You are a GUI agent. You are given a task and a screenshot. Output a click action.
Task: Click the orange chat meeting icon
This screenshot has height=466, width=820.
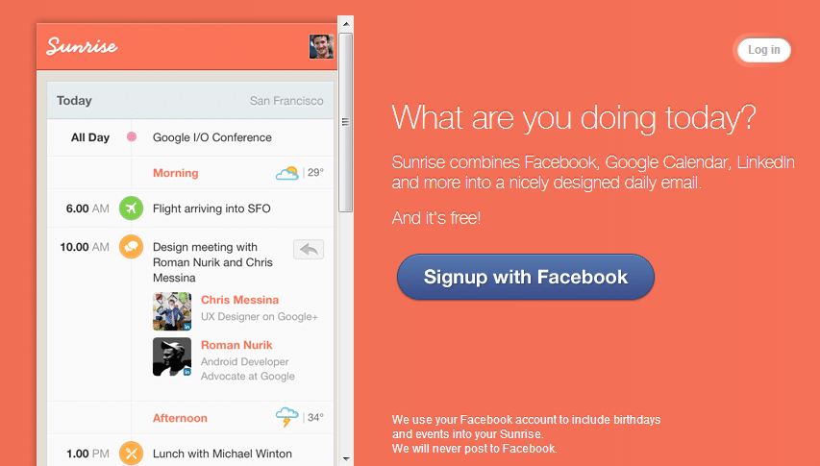point(132,247)
